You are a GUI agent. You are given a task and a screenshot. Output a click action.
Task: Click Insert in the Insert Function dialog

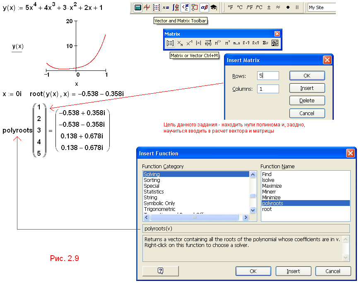[x=293, y=271]
